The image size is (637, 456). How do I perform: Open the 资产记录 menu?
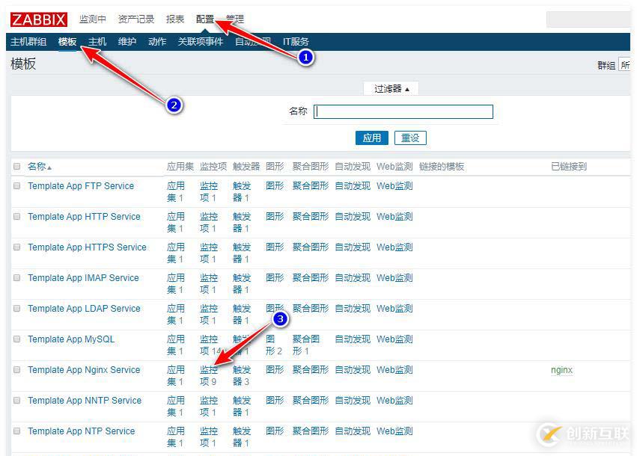(x=136, y=19)
